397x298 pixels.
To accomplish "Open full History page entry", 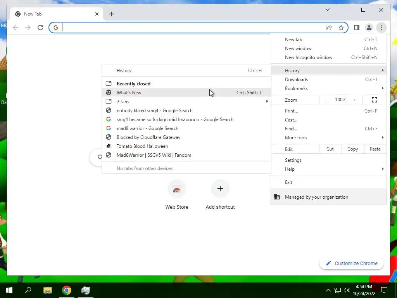I will (186, 71).
